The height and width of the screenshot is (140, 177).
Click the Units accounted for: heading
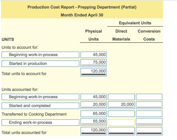[20, 90]
